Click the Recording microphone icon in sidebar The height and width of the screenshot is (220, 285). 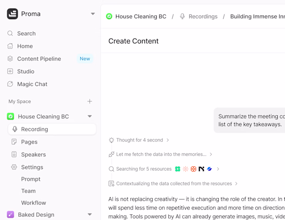click(15, 129)
